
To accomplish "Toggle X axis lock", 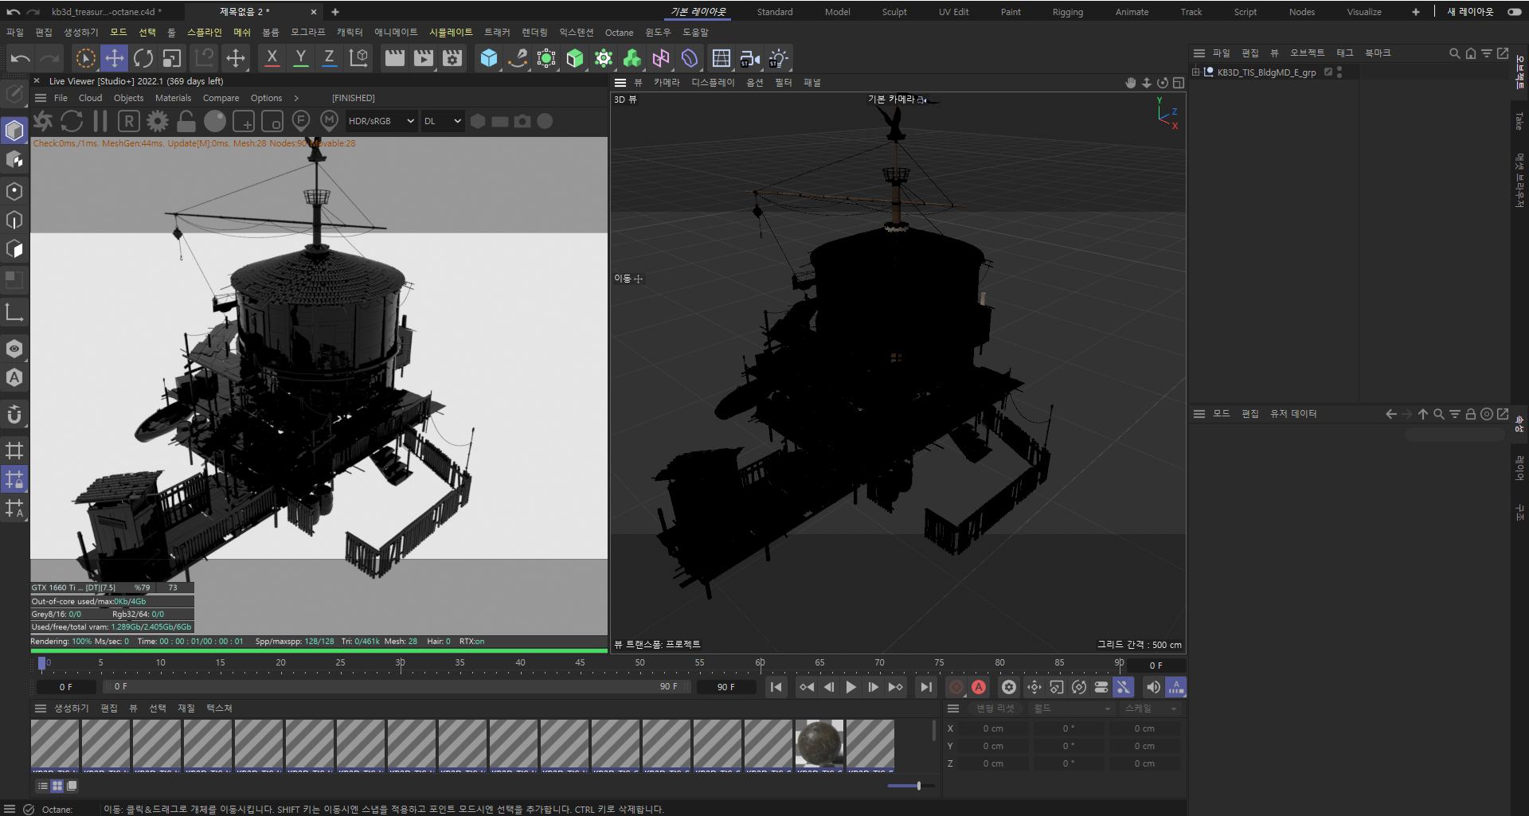I will click(272, 58).
